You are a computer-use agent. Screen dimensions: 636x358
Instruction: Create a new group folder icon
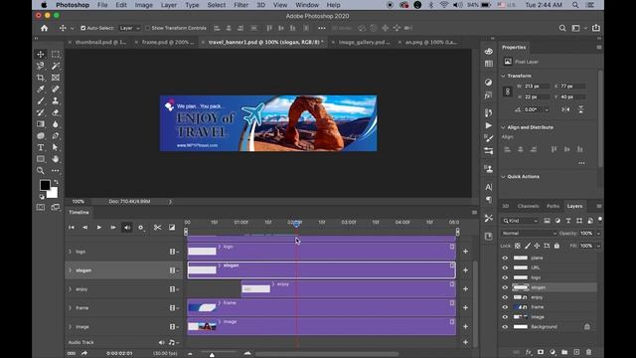point(564,352)
